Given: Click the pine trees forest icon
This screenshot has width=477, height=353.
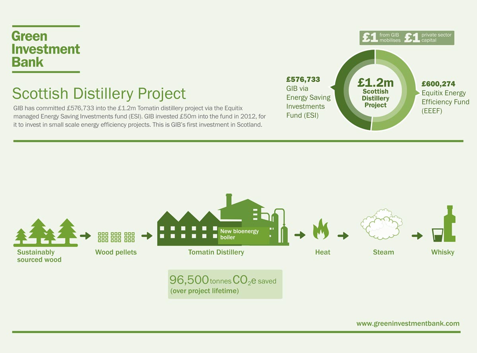Looking at the screenshot, I should (x=46, y=232).
